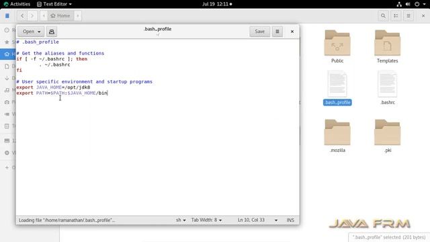
Task: Toggle the view mode in Files
Action: click(x=396, y=16)
